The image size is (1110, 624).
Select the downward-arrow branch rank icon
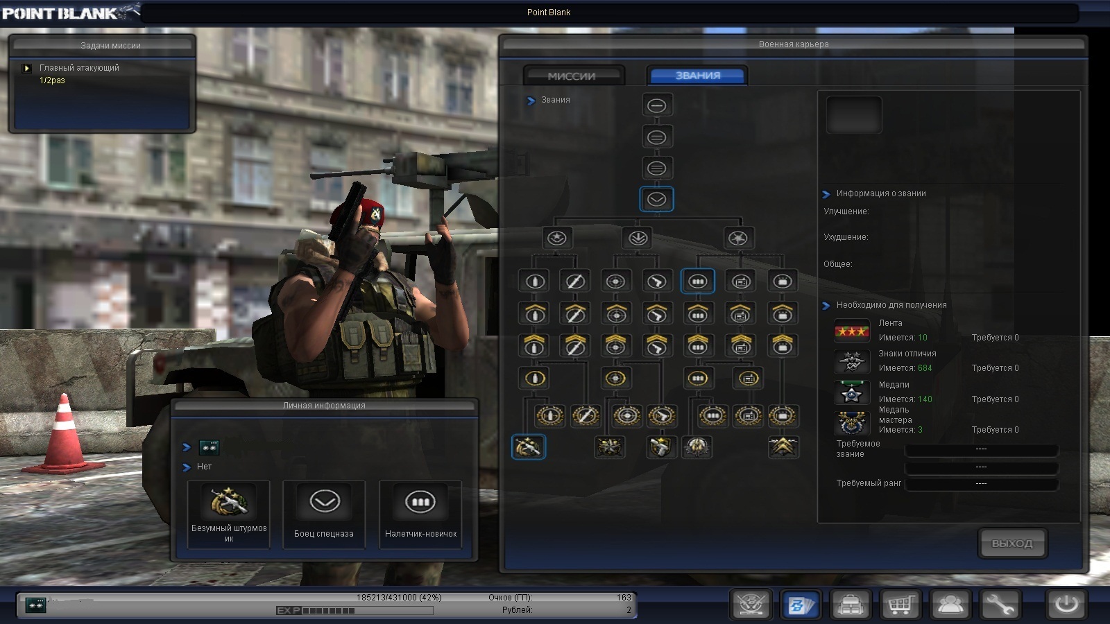[x=638, y=239]
